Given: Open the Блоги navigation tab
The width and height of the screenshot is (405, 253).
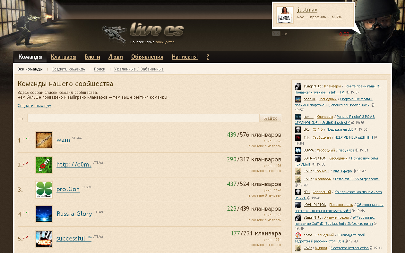Looking at the screenshot, I should (x=92, y=57).
